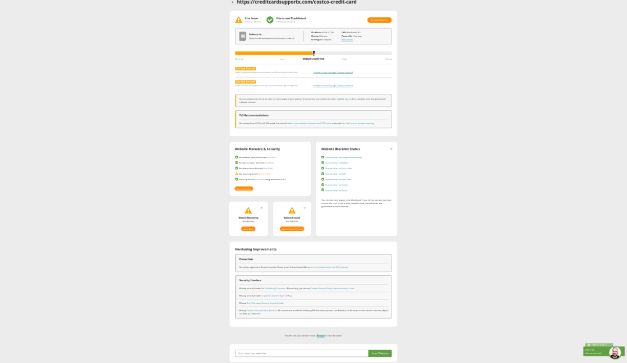627x363 pixels.
Task: Click the document icon beside Redirects to
Action: pos(243,36)
